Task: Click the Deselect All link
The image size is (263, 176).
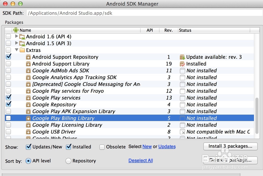Action: 140,161
